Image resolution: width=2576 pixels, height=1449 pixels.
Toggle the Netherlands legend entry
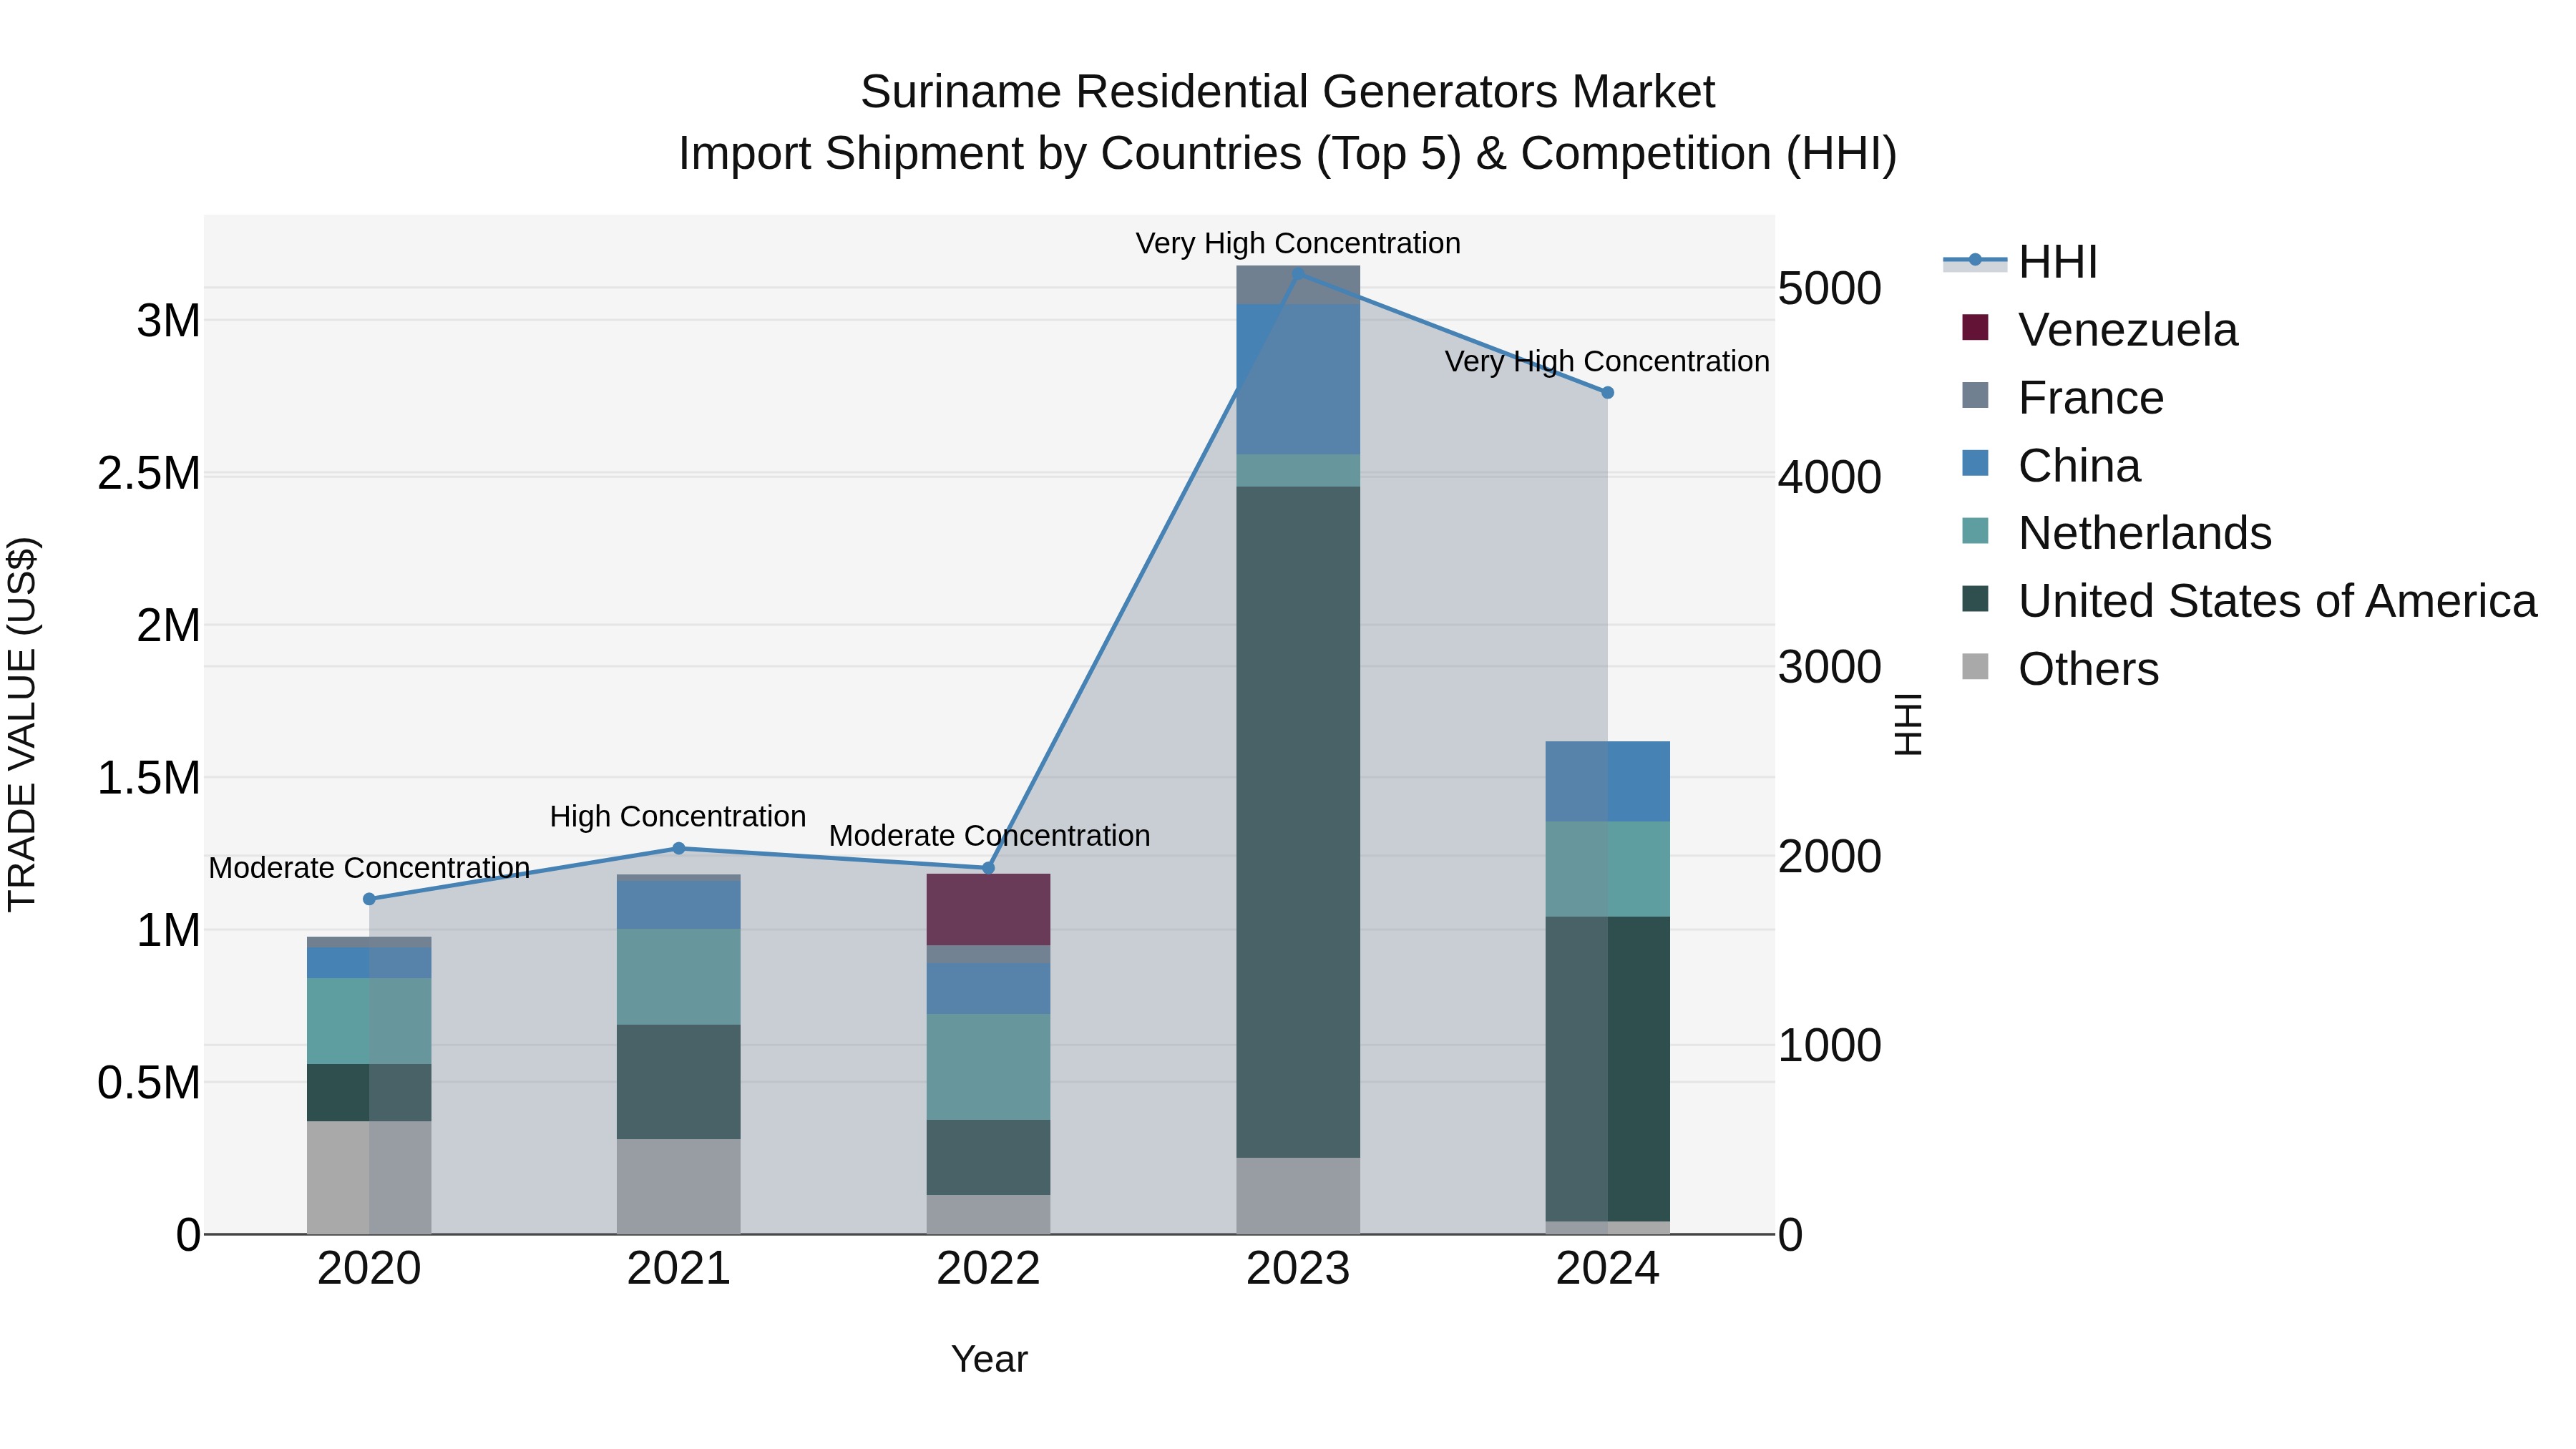point(2116,532)
